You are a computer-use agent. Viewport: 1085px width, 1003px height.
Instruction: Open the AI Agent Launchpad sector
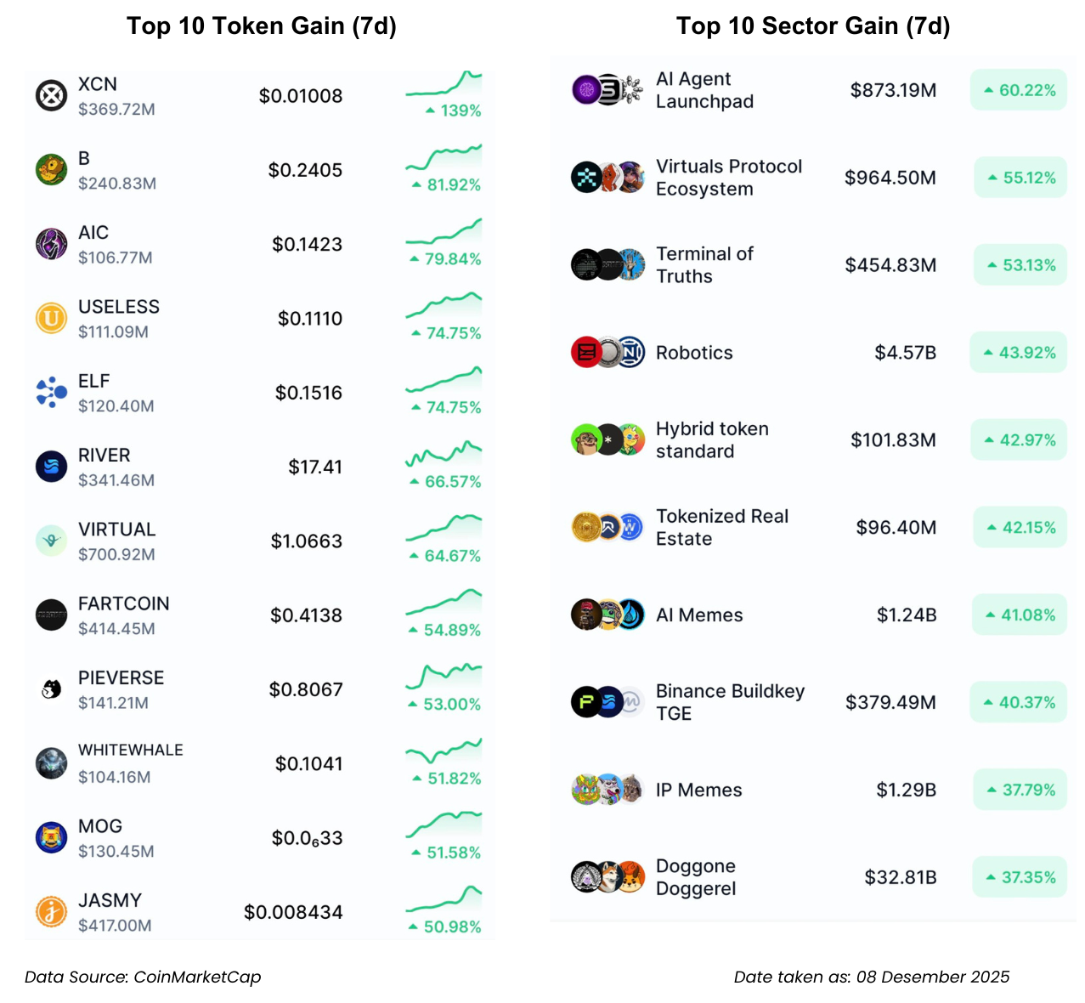point(704,90)
